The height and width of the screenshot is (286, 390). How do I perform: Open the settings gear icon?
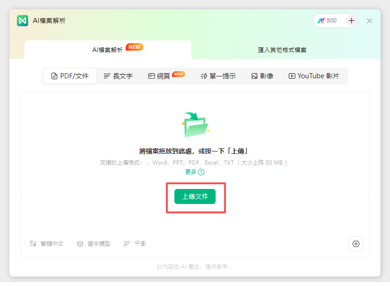(x=356, y=244)
